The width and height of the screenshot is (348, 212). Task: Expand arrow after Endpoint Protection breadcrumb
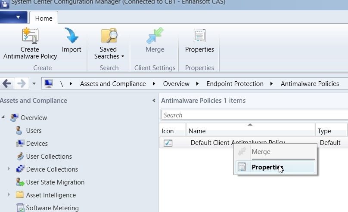click(x=272, y=84)
